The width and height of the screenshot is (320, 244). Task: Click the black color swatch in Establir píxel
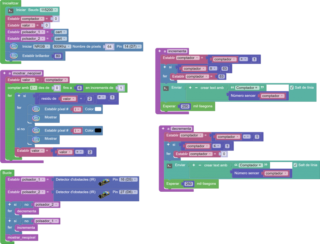[x=98, y=131]
